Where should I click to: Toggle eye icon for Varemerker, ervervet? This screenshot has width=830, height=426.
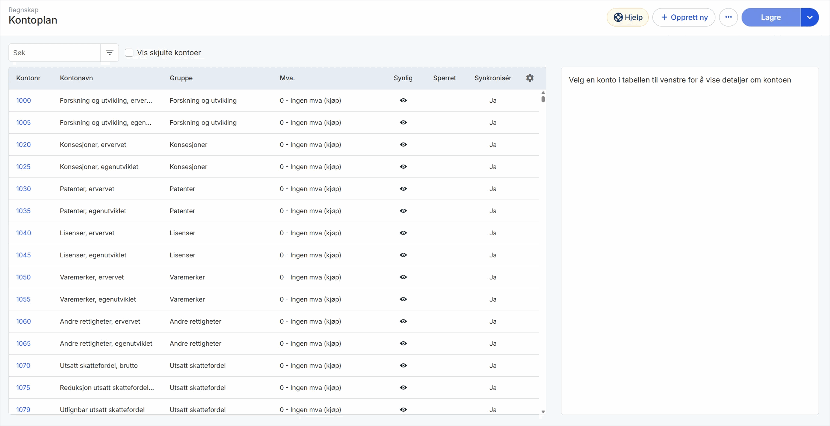(403, 277)
